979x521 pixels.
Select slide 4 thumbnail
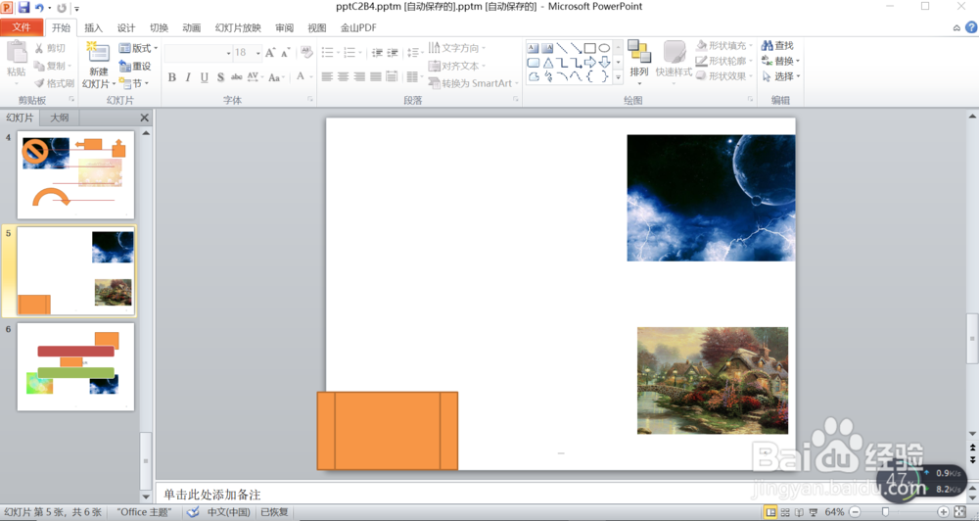click(75, 175)
